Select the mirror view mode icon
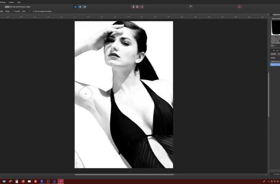 coord(84,7)
